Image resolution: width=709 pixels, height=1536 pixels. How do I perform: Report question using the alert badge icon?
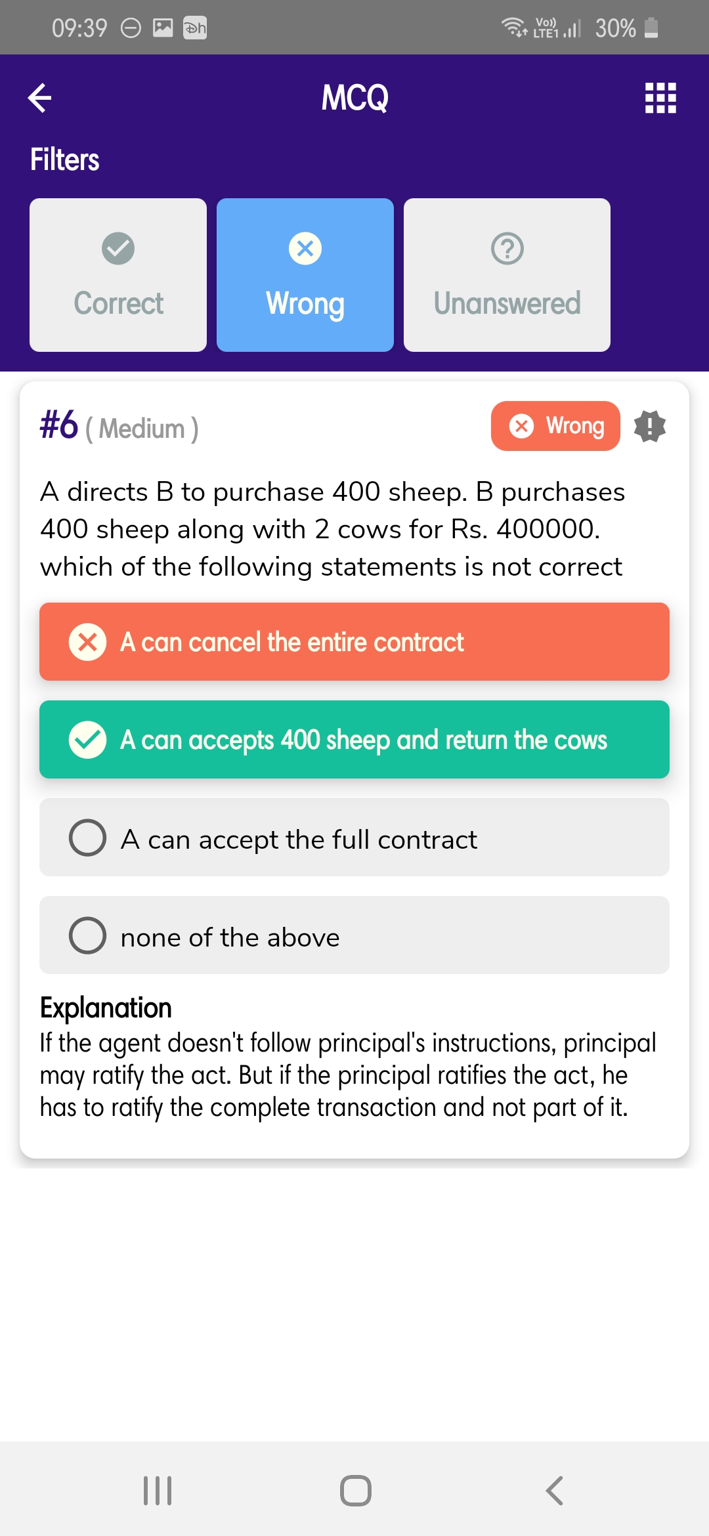pos(650,427)
